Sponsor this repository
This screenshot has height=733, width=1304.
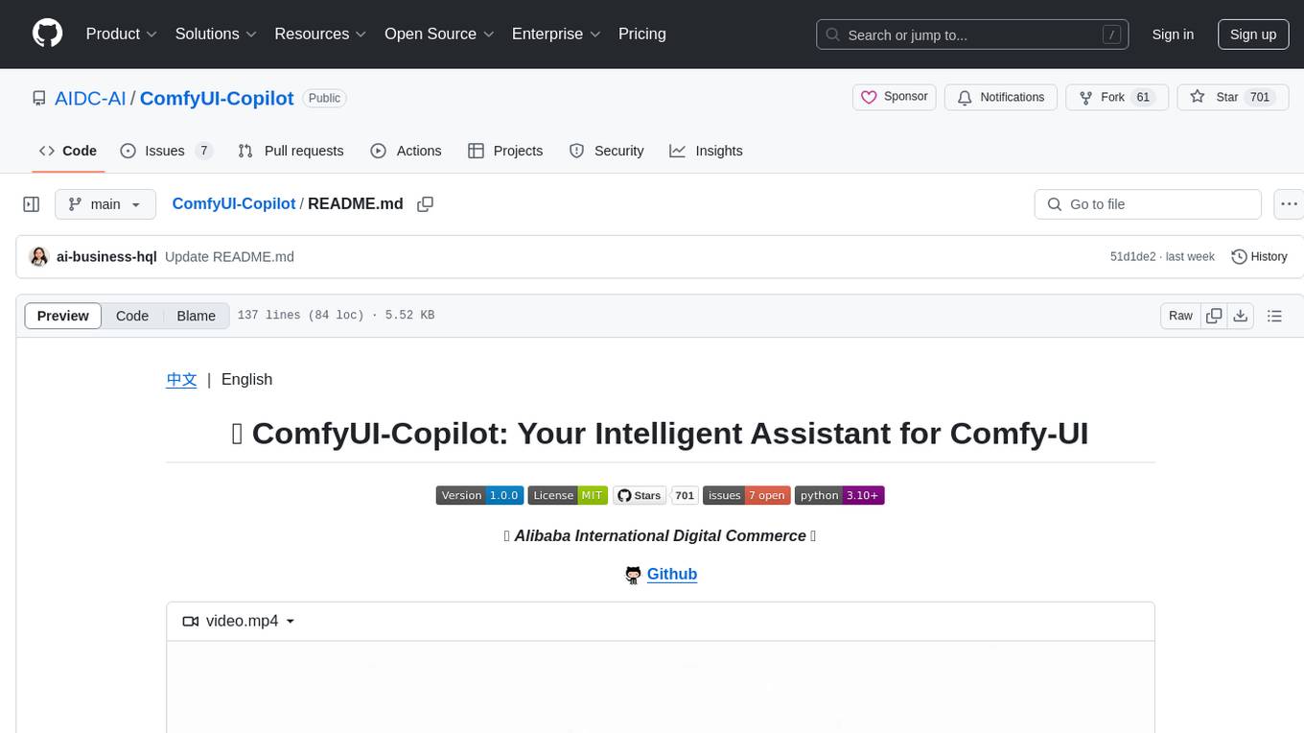pyautogui.click(x=894, y=97)
